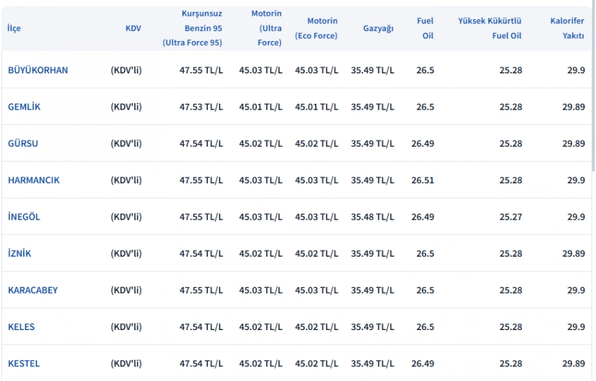Click the İZNİK district link
Screen dimensions: 596x381
pyautogui.click(x=19, y=253)
